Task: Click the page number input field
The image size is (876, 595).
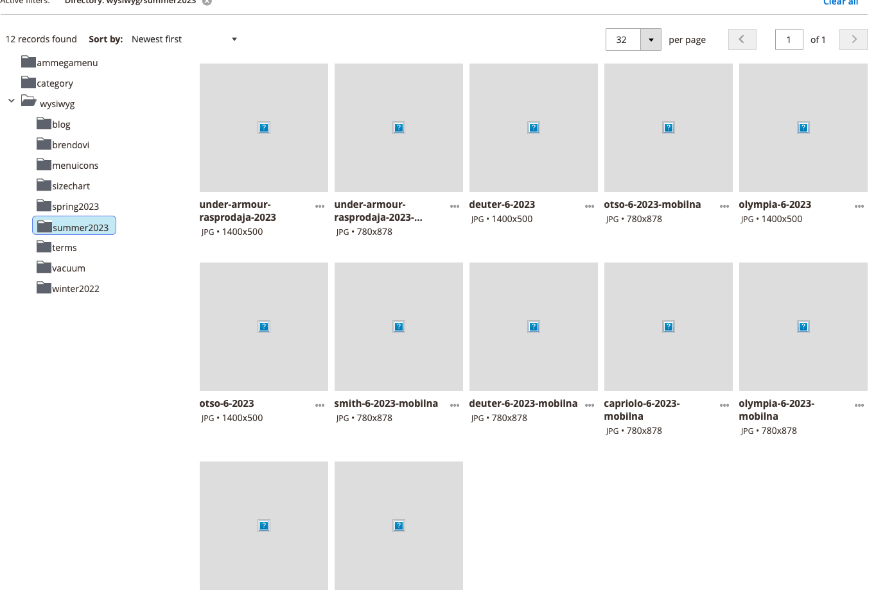Action: coord(789,39)
